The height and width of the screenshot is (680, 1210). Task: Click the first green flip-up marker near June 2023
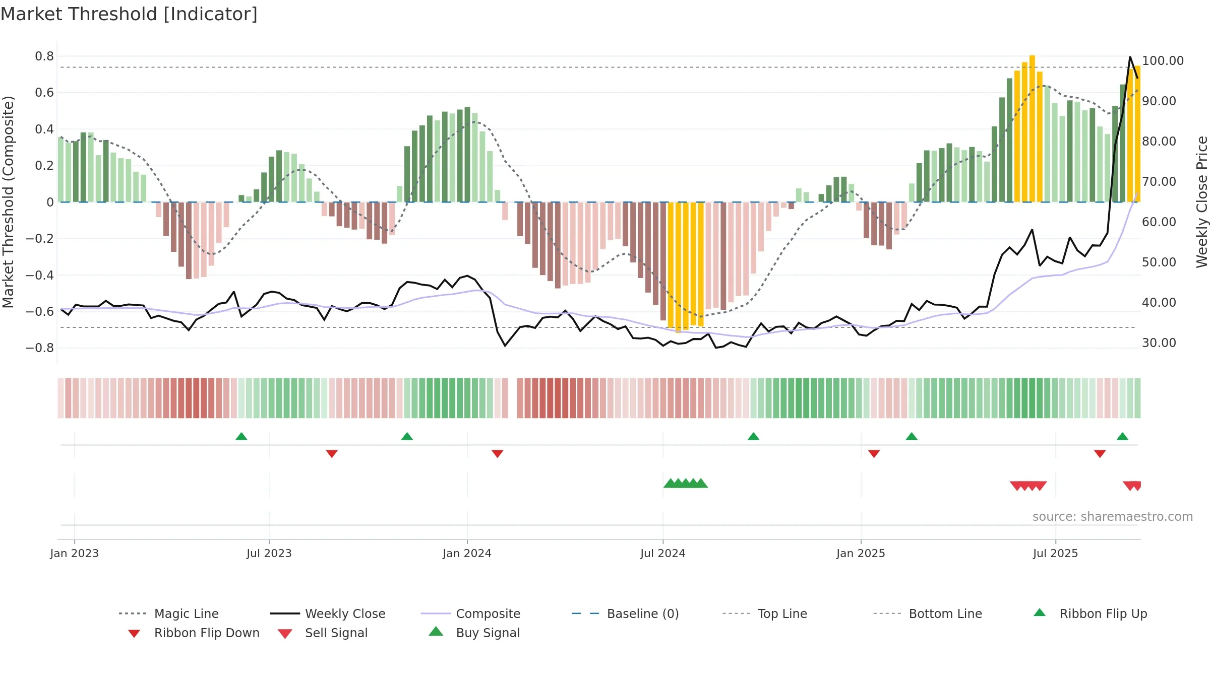tap(241, 436)
